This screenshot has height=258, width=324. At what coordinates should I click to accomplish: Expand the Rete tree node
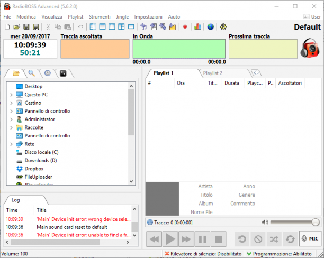(x=11, y=144)
